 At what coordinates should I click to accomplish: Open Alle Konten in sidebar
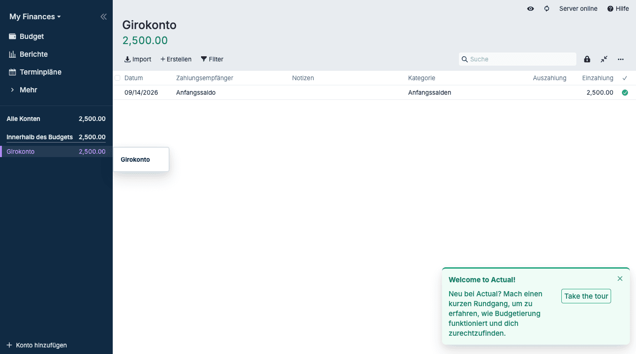coord(56,119)
